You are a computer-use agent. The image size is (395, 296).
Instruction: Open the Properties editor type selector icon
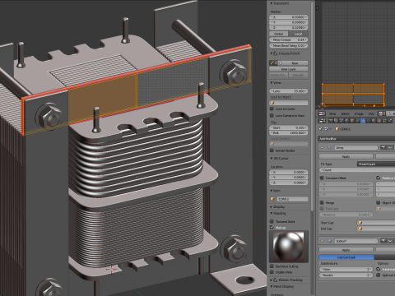pyautogui.click(x=322, y=120)
